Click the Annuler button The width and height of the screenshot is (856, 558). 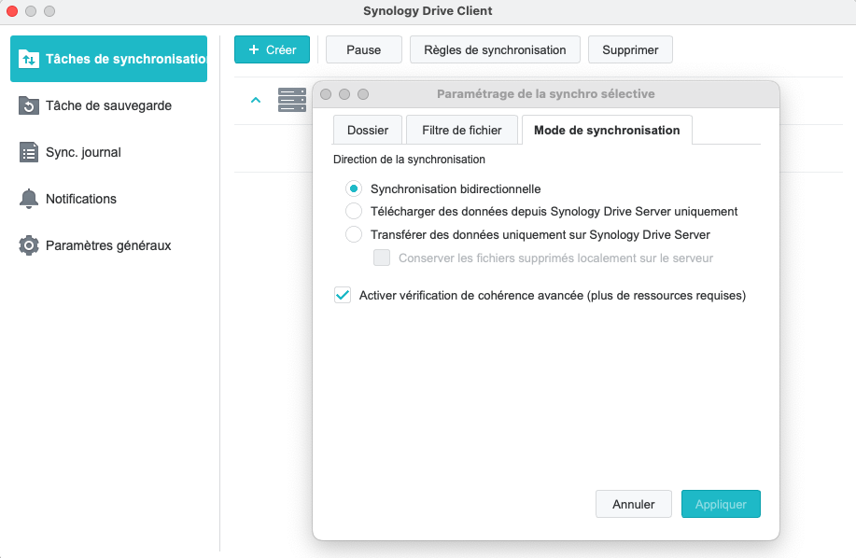pos(633,504)
